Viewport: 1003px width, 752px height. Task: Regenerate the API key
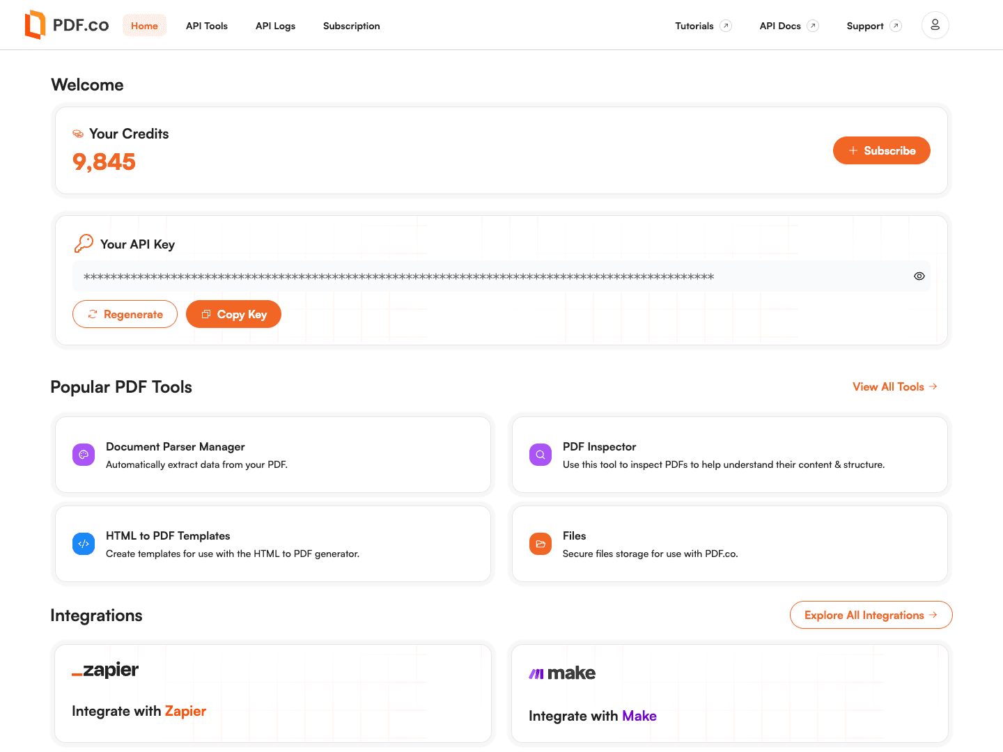coord(125,314)
